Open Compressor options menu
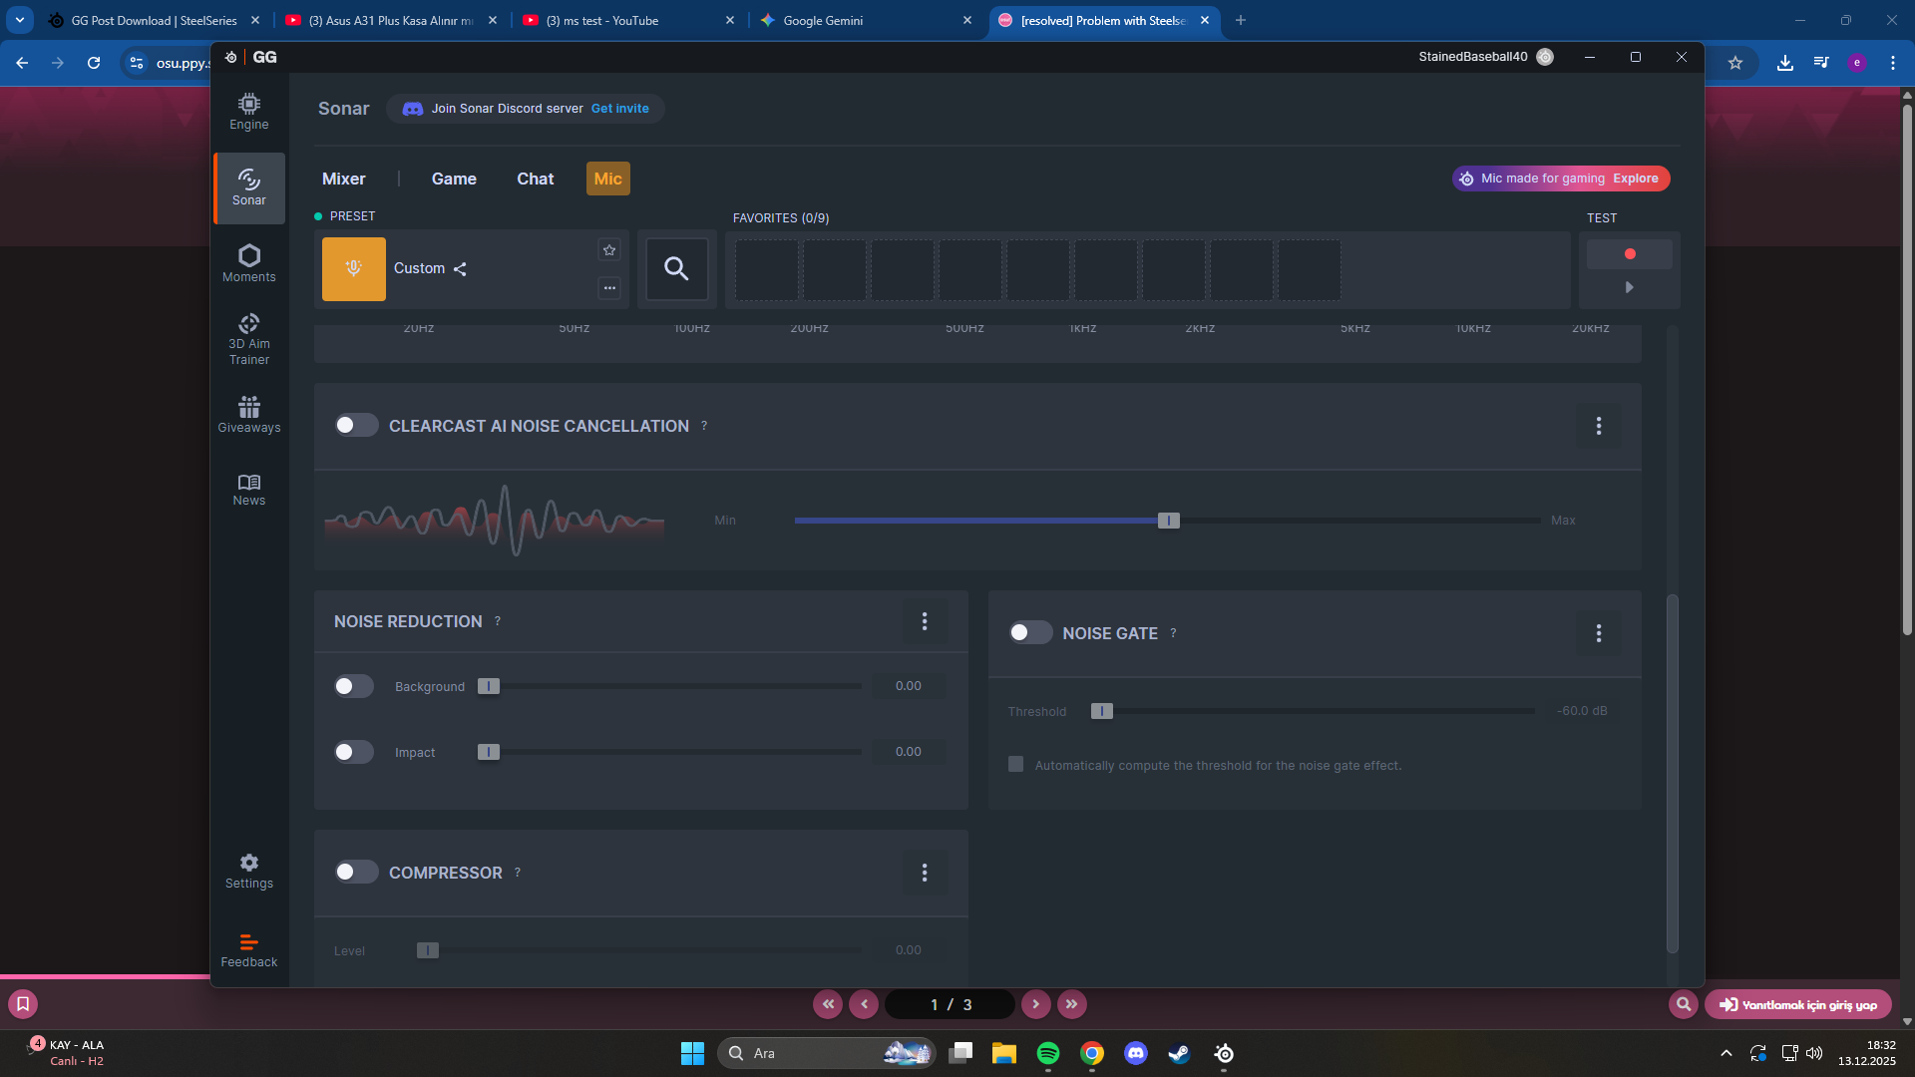The image size is (1915, 1077). [x=925, y=873]
